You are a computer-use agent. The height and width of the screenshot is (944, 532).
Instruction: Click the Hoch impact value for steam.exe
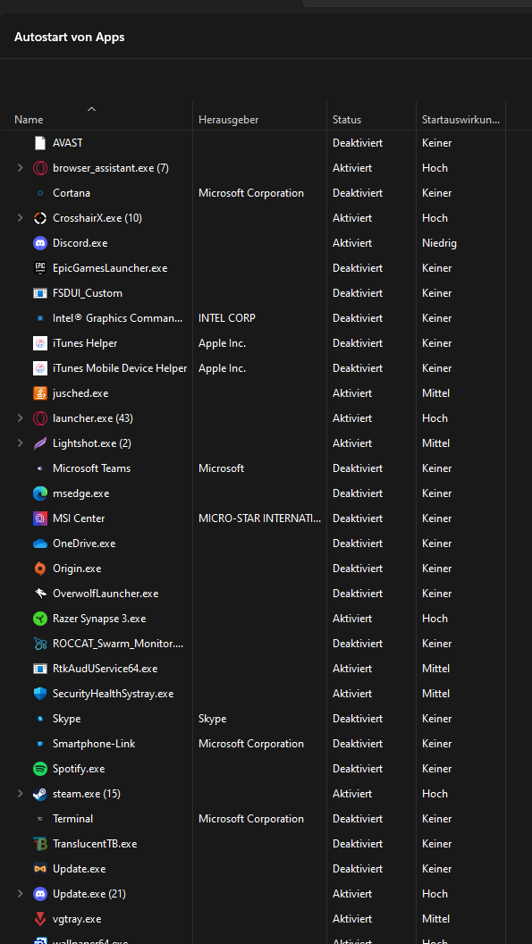tap(435, 794)
